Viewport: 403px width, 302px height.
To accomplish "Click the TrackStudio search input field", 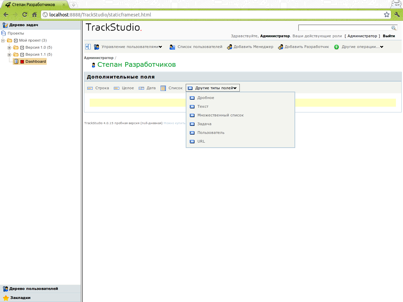I will tap(345, 28).
